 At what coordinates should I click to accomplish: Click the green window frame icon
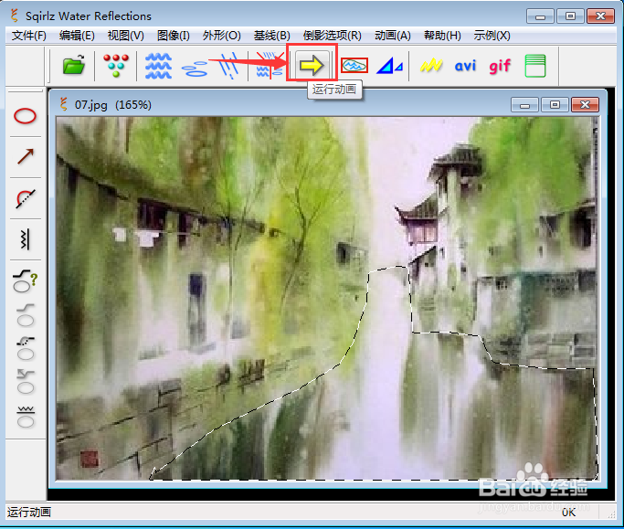pyautogui.click(x=535, y=66)
